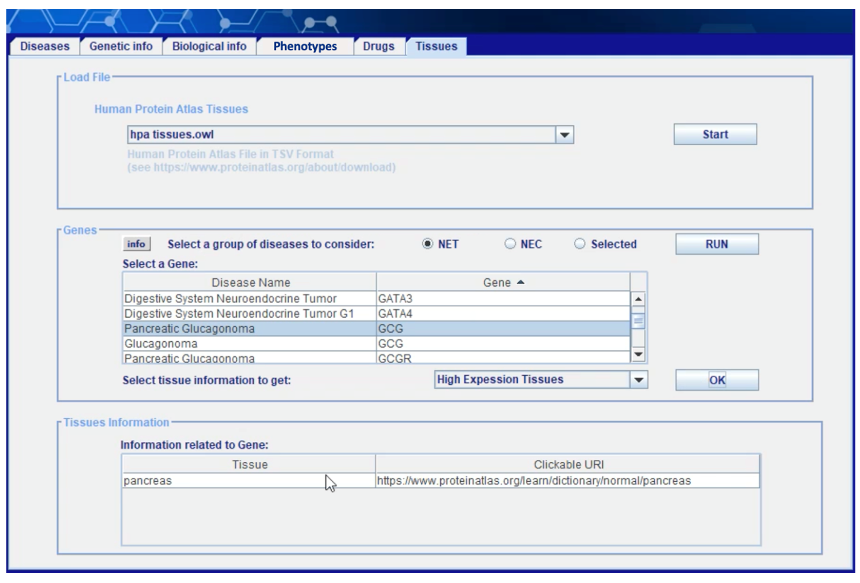Open the hpa tissues.owl file dropdown
Screen dimensions: 860x583
564,135
